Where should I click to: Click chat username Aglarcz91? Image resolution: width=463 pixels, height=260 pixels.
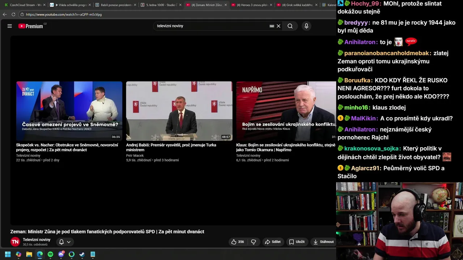pyautogui.click(x=365, y=168)
